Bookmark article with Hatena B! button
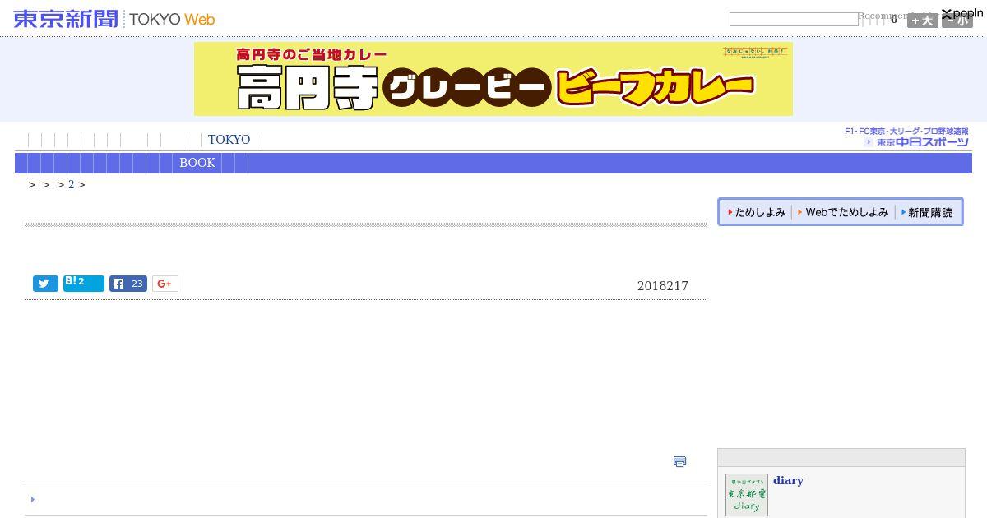 pyautogui.click(x=84, y=284)
